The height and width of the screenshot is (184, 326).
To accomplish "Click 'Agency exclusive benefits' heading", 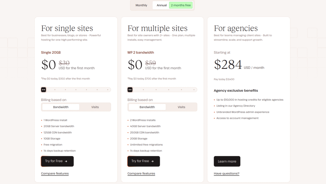I will [x=236, y=90].
